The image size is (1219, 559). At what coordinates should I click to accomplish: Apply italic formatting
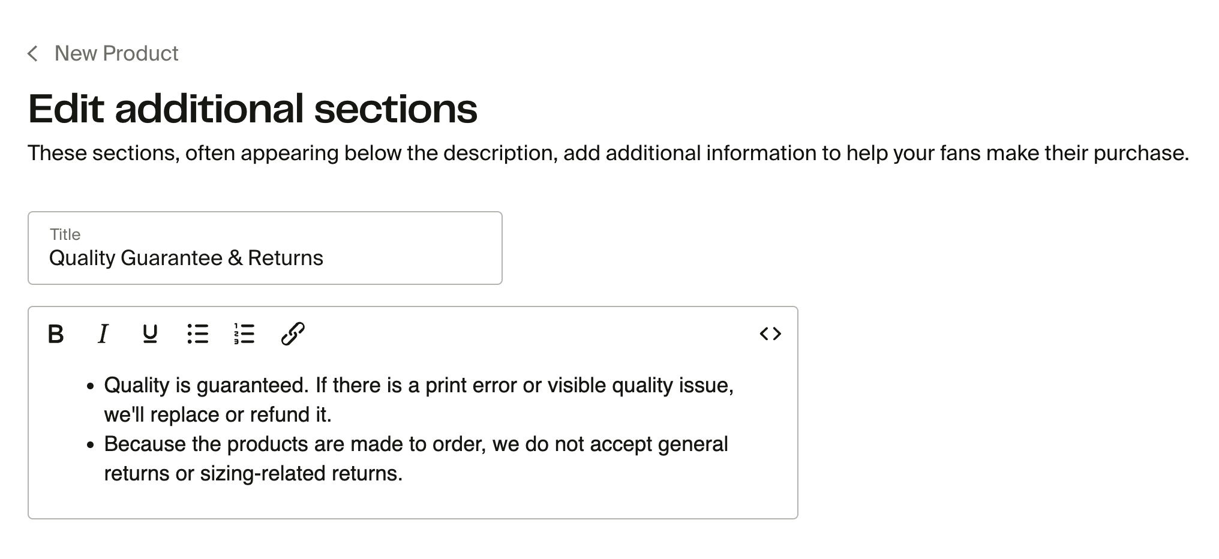103,334
